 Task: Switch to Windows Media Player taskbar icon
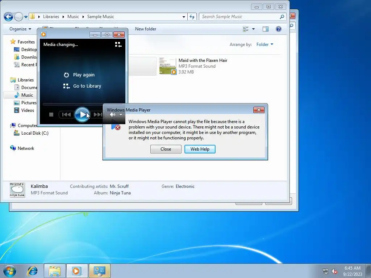[77, 271]
